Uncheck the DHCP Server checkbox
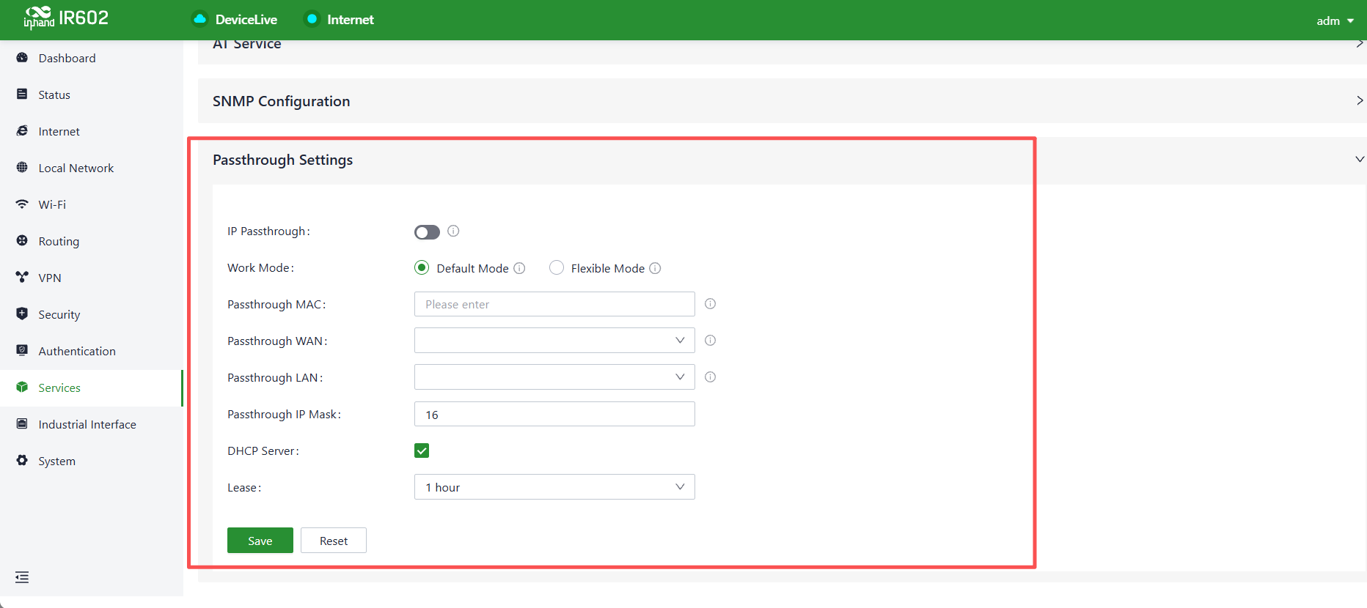This screenshot has width=1367, height=608. click(422, 451)
